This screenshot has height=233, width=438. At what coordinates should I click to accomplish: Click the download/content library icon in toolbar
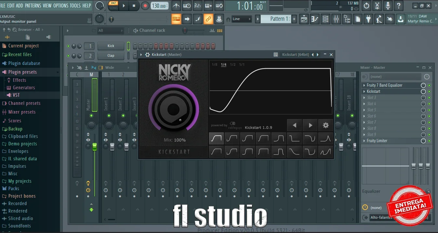click(x=401, y=19)
